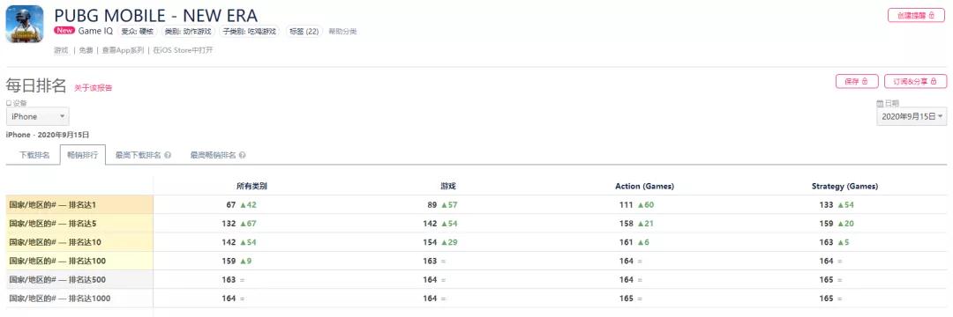Open the iPhone device dropdown
This screenshot has width=953, height=317.
38,116
